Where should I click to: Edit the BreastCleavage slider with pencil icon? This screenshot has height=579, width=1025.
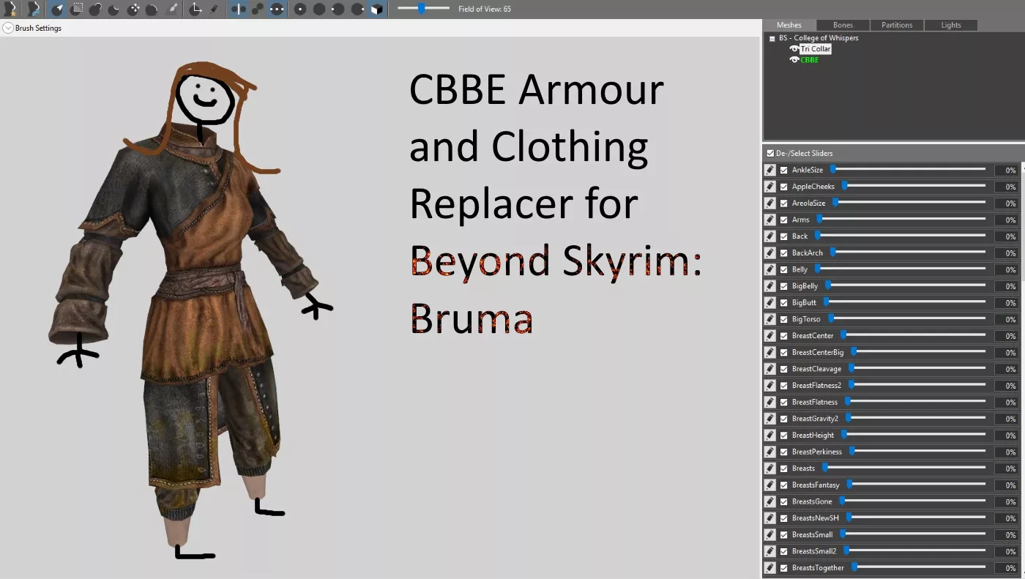tap(770, 369)
